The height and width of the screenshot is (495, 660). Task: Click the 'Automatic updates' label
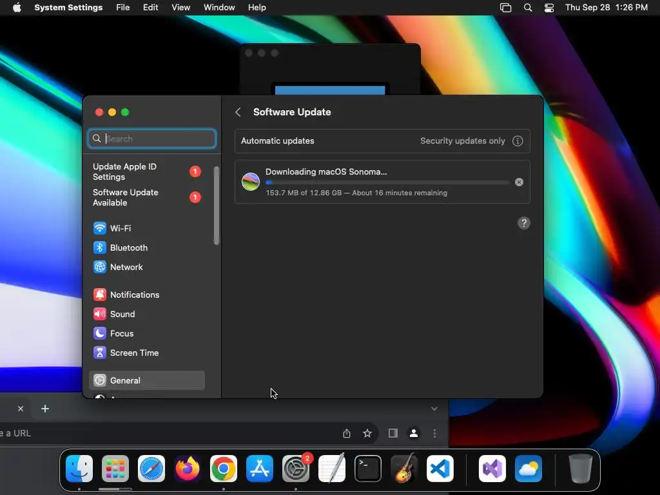(x=277, y=141)
